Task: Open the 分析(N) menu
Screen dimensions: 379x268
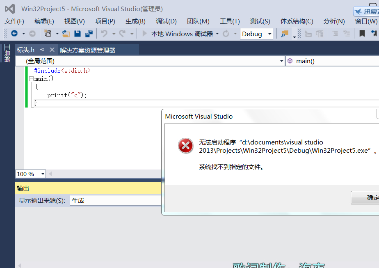Action: coord(334,21)
